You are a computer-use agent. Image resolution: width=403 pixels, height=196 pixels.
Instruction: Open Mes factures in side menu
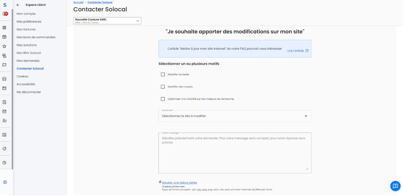[26, 29]
